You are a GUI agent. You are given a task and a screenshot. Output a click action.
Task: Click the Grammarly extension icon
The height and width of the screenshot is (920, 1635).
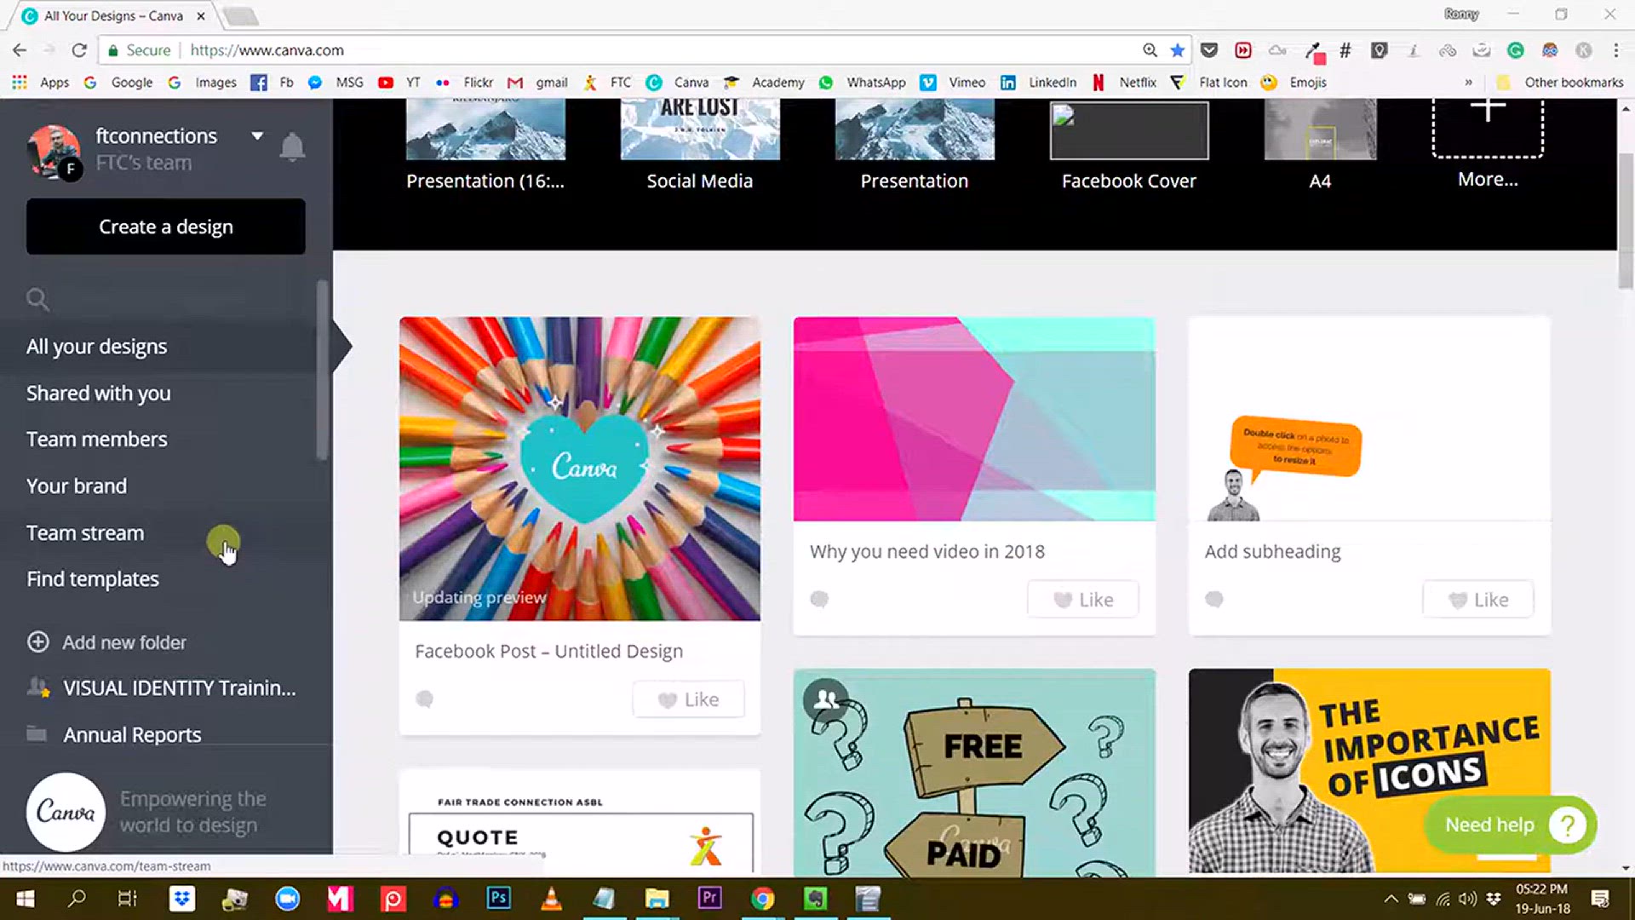click(1516, 50)
